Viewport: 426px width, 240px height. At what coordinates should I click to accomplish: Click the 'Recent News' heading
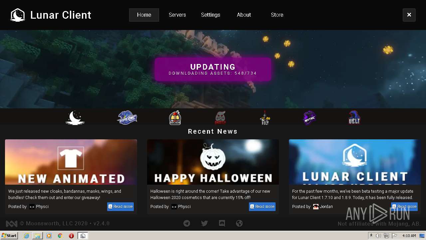coord(213,131)
